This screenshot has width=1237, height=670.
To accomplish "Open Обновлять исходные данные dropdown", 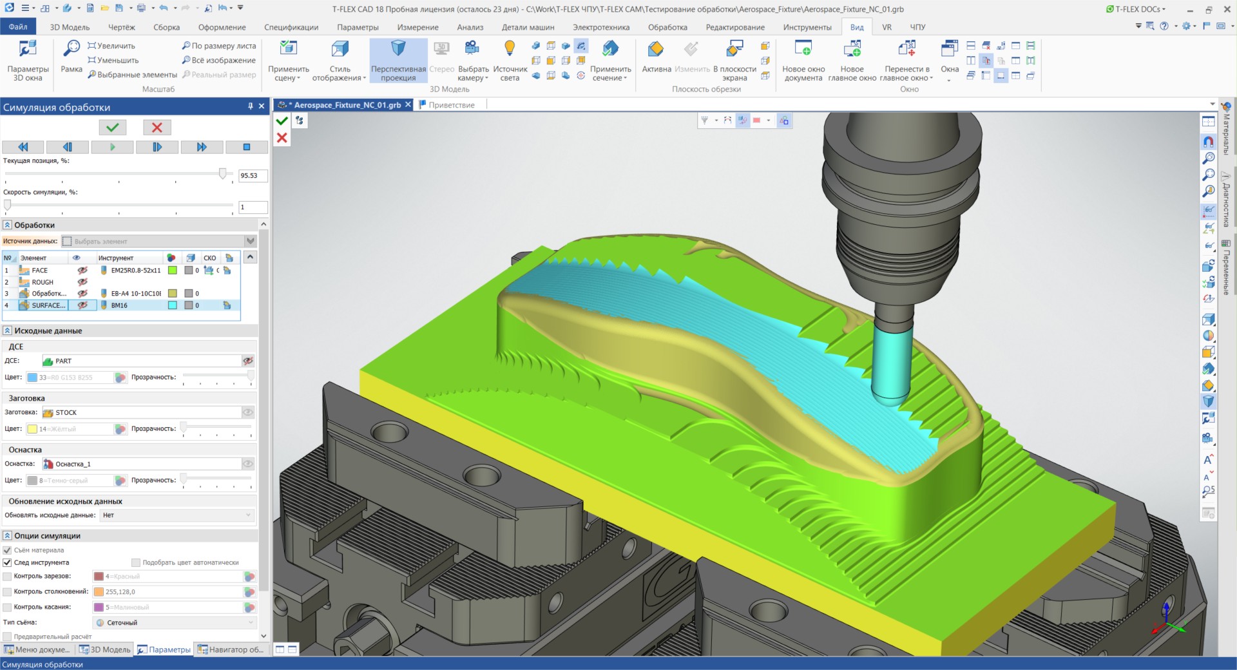I will 177,515.
